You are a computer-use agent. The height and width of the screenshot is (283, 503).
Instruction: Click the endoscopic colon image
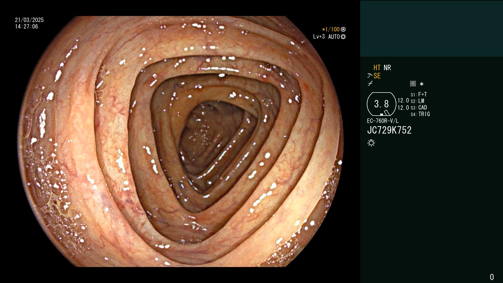[x=181, y=141]
